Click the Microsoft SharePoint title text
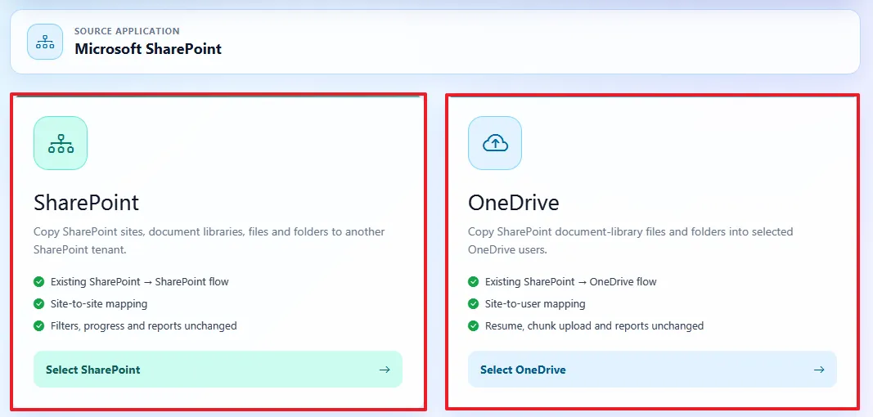 (x=148, y=49)
